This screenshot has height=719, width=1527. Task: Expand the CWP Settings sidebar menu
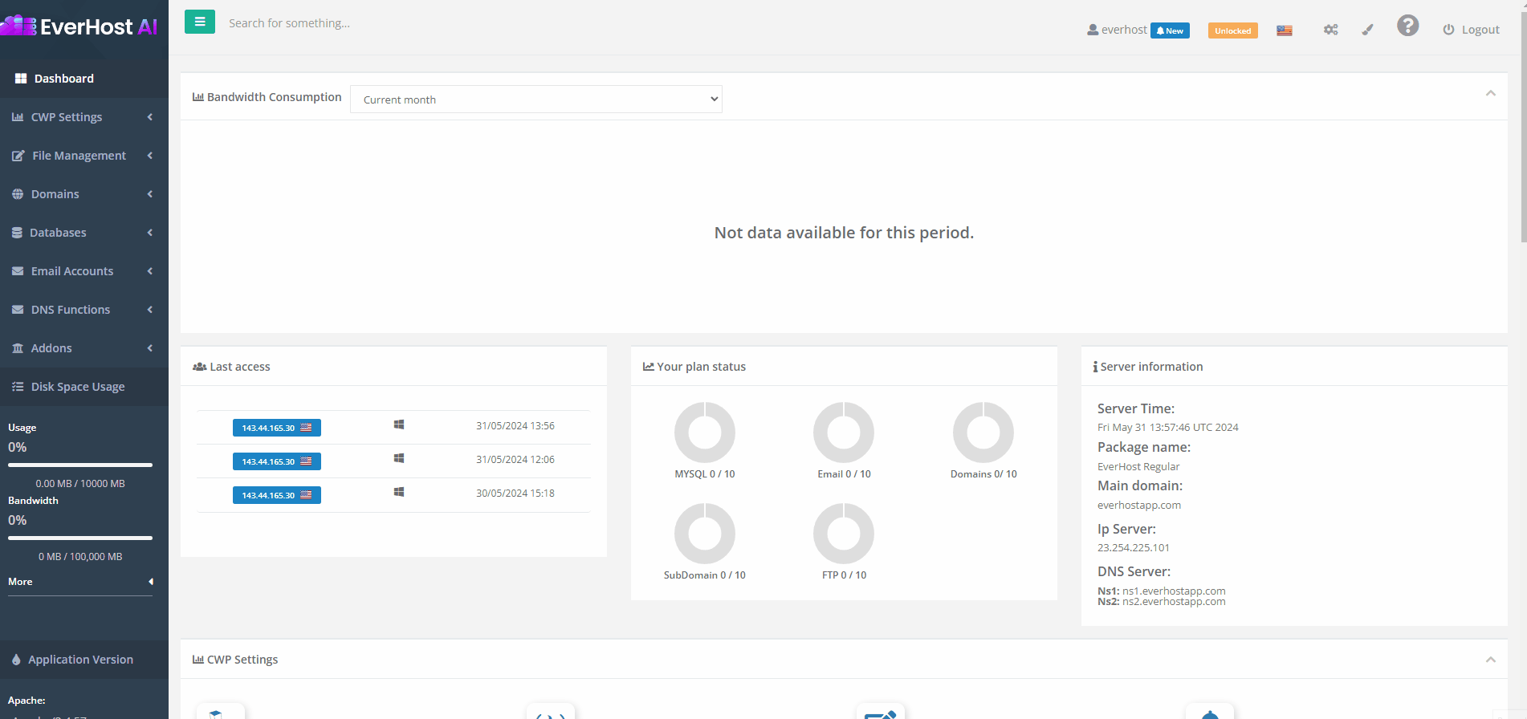[x=84, y=117]
